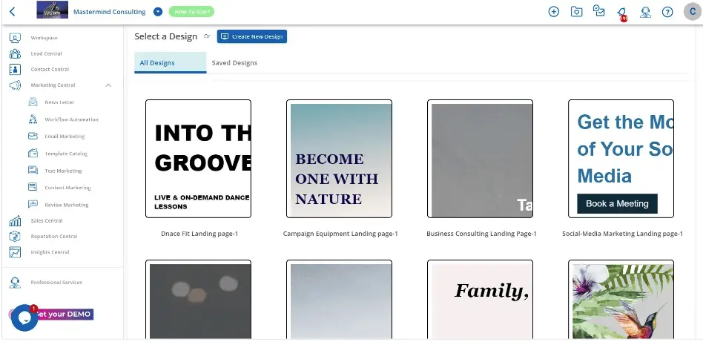This screenshot has width=703, height=342.
Task: Click the Content Marketing icon
Action: 33,188
